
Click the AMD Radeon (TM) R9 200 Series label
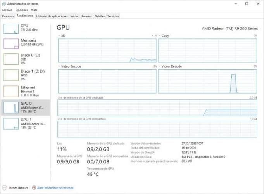pos(230,29)
